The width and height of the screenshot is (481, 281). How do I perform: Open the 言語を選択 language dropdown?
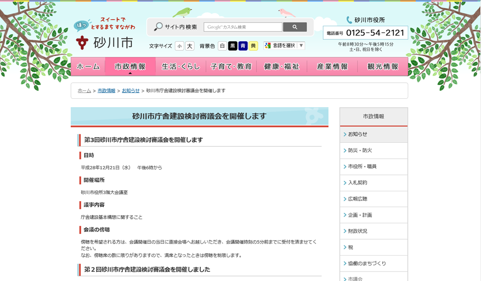click(x=285, y=46)
